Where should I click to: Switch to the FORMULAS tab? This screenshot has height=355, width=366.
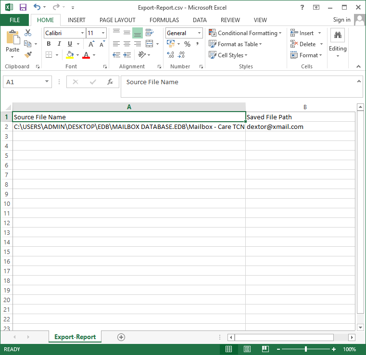tap(164, 20)
